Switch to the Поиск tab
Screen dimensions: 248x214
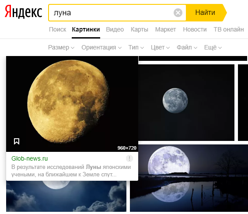pyautogui.click(x=58, y=29)
